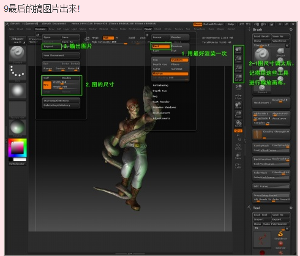Expand the Fast Render section
This screenshot has width=300, height=256.
(161, 102)
